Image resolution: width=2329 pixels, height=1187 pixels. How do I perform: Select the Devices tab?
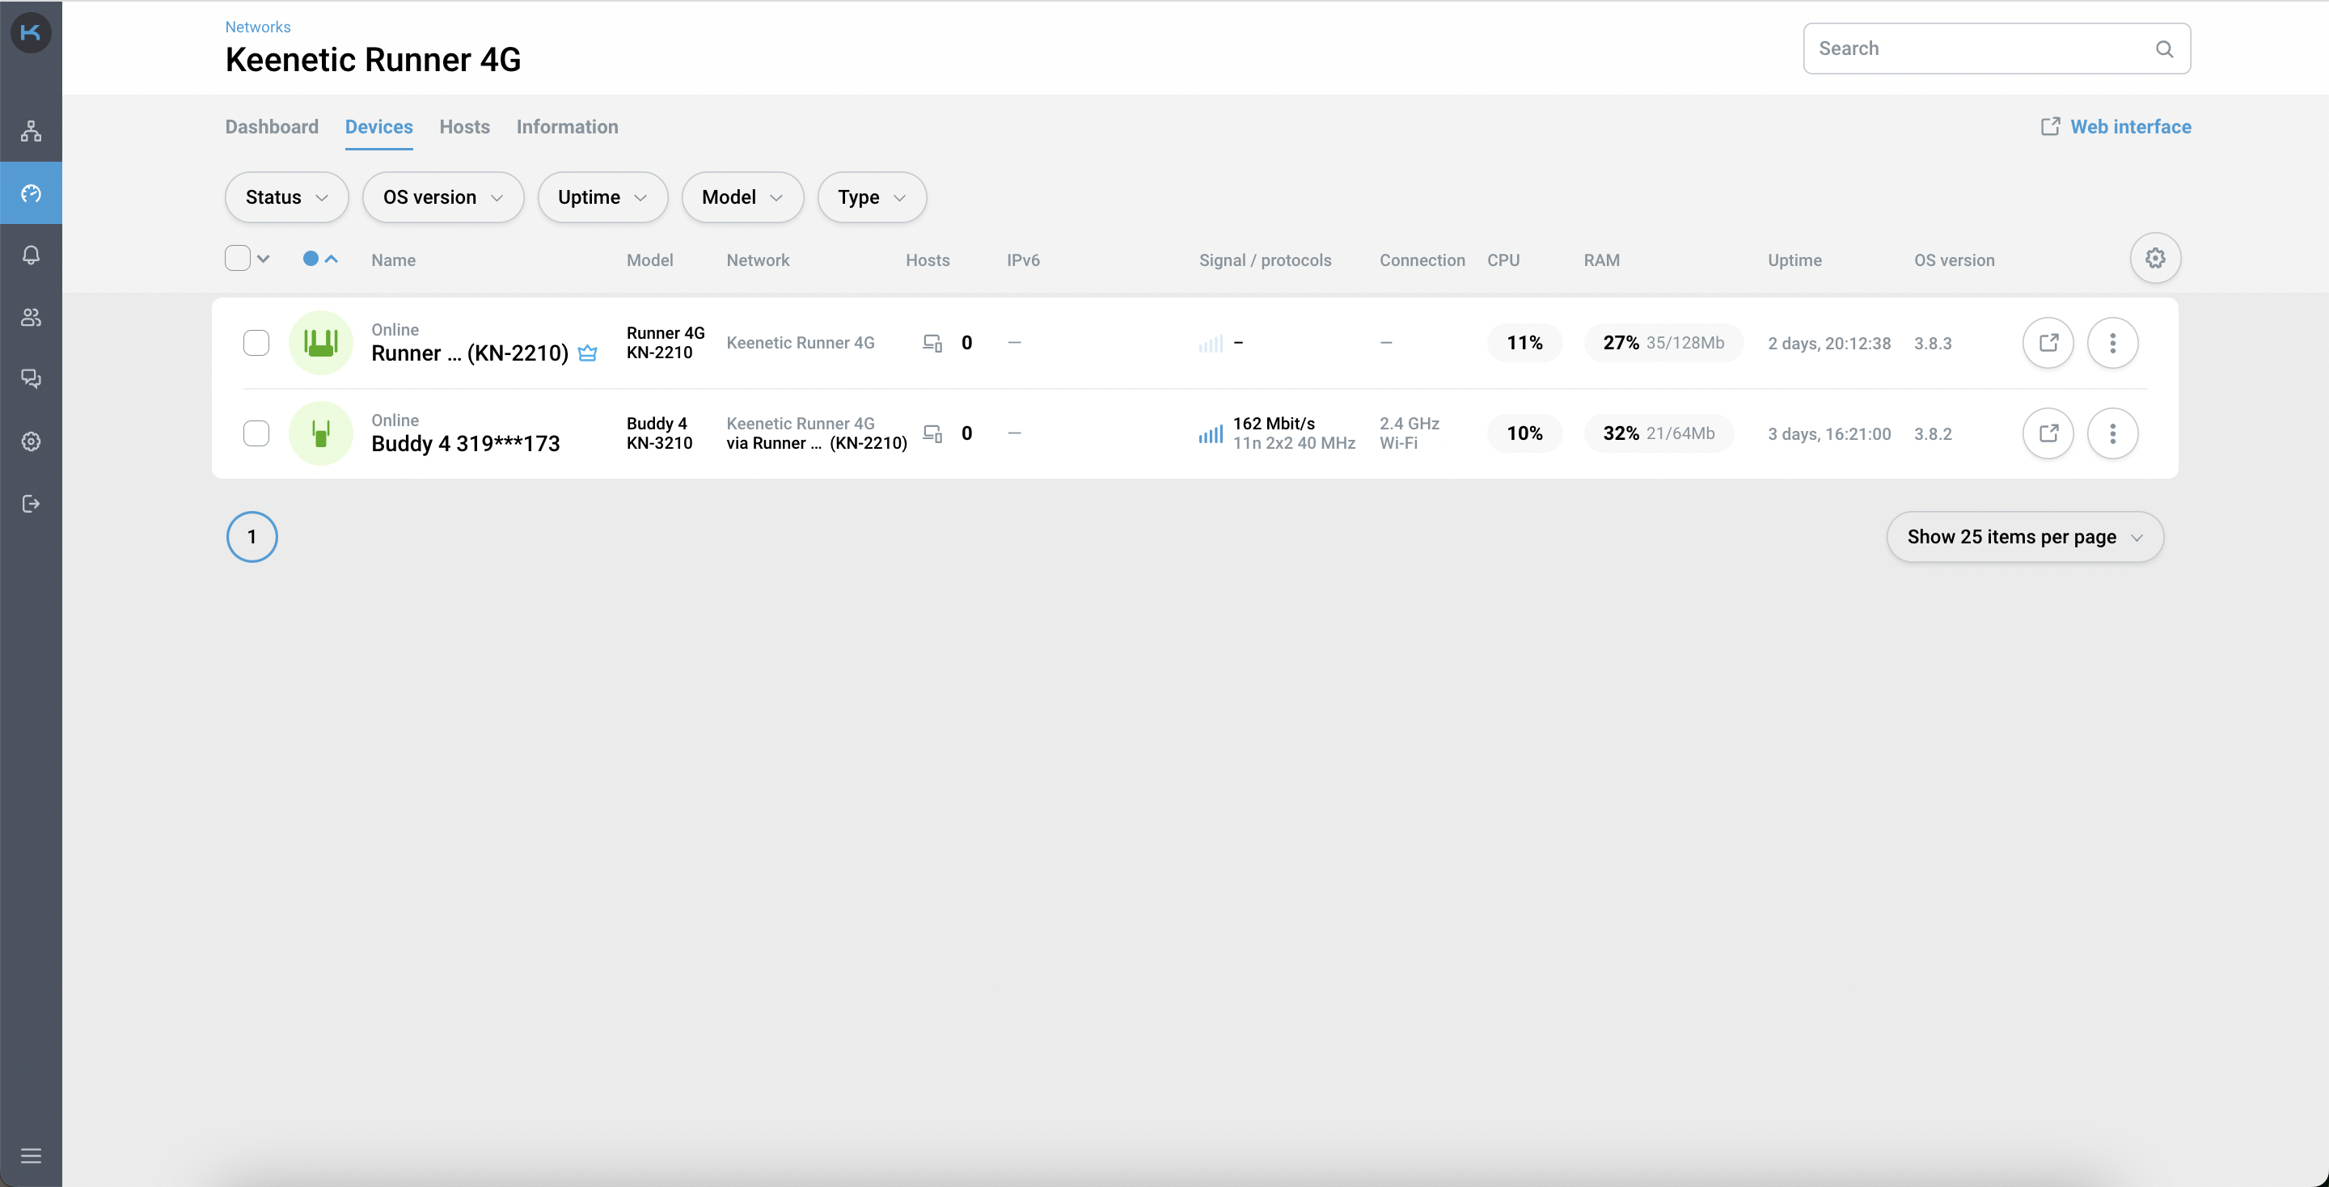378,127
